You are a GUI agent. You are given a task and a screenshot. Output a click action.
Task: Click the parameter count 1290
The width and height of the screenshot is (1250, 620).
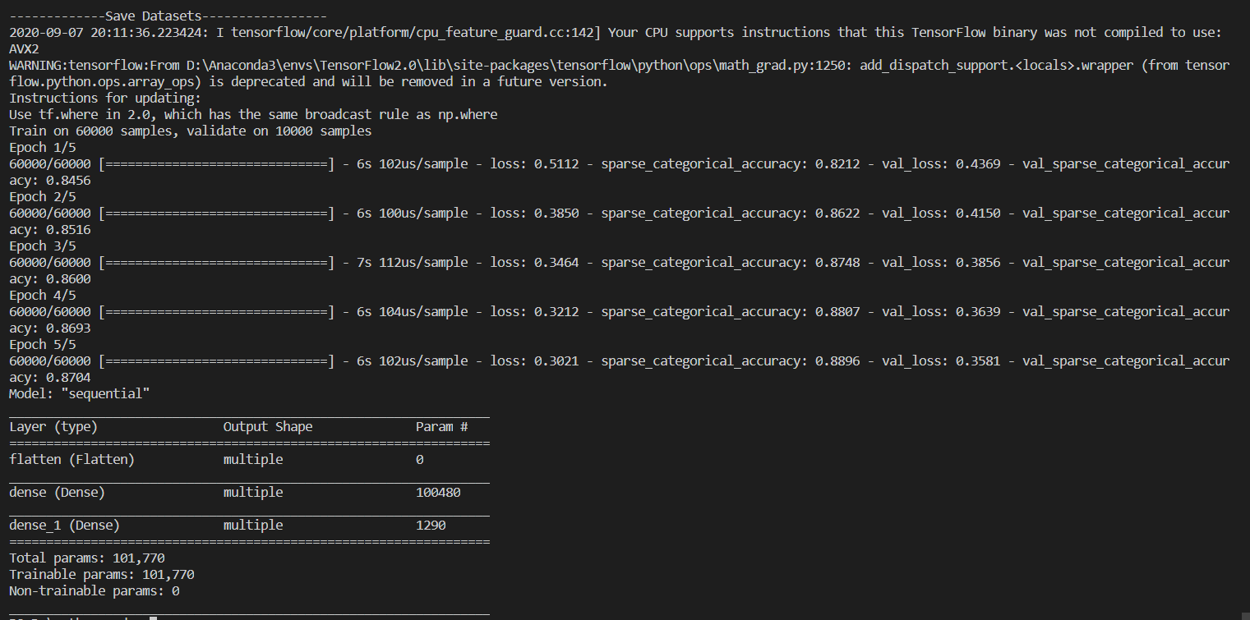coord(431,526)
